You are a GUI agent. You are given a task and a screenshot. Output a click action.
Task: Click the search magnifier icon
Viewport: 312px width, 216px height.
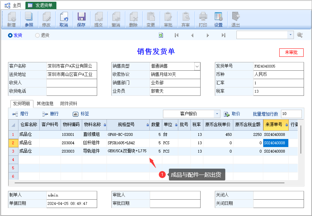[300, 35]
